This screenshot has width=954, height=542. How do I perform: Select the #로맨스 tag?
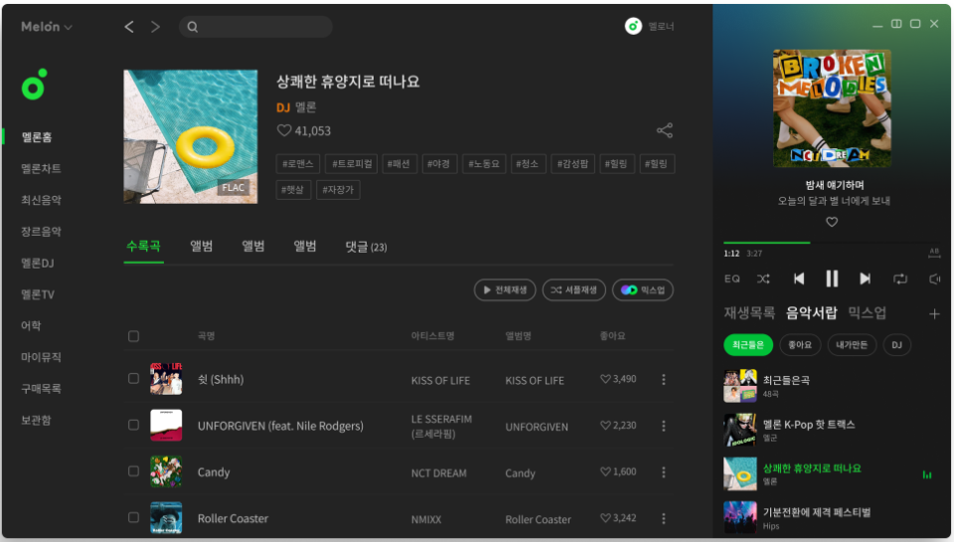tap(297, 164)
